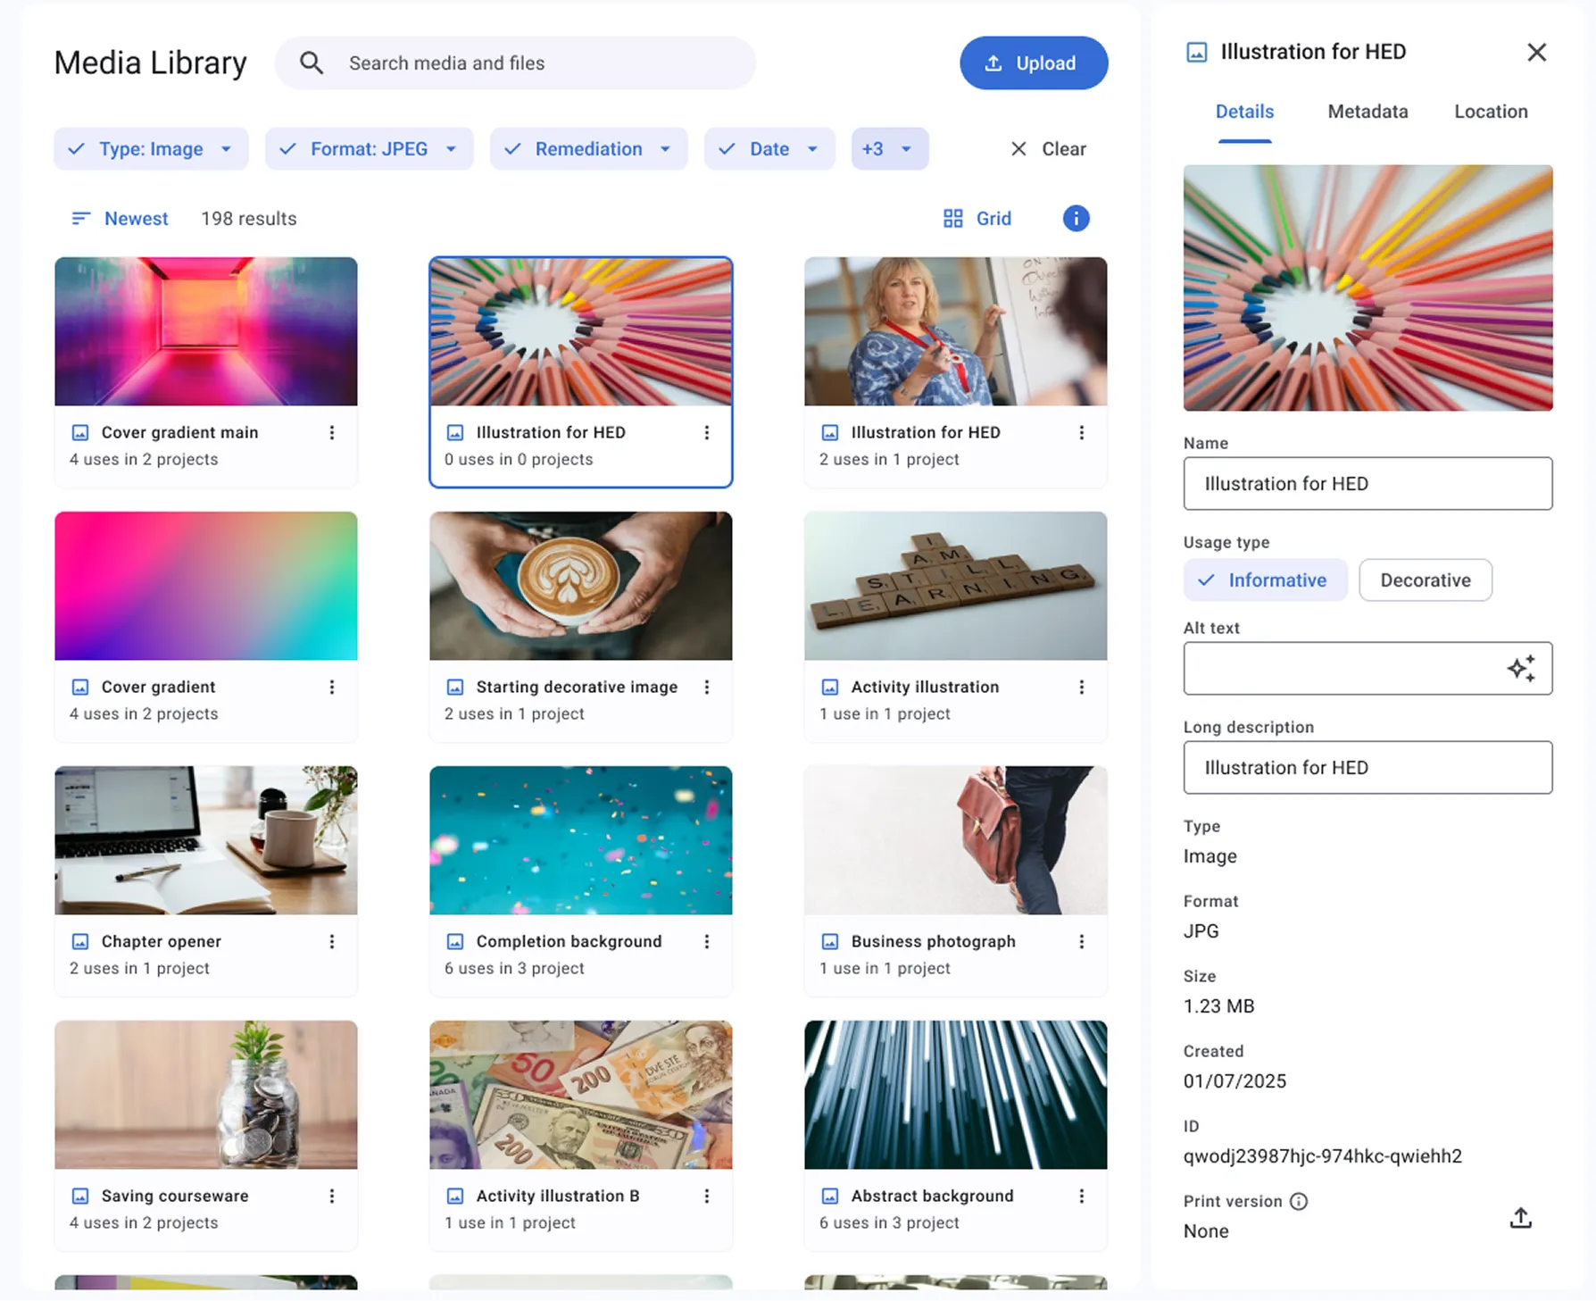Image resolution: width=1596 pixels, height=1301 pixels.
Task: Expand the +3 additional filters dropdown
Action: [x=889, y=149]
